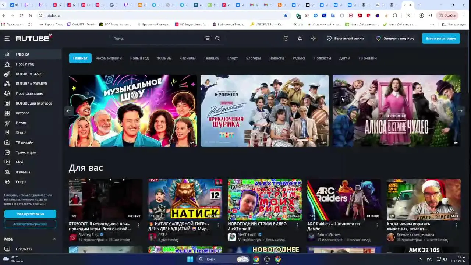Click Оформить подписку

[395, 38]
